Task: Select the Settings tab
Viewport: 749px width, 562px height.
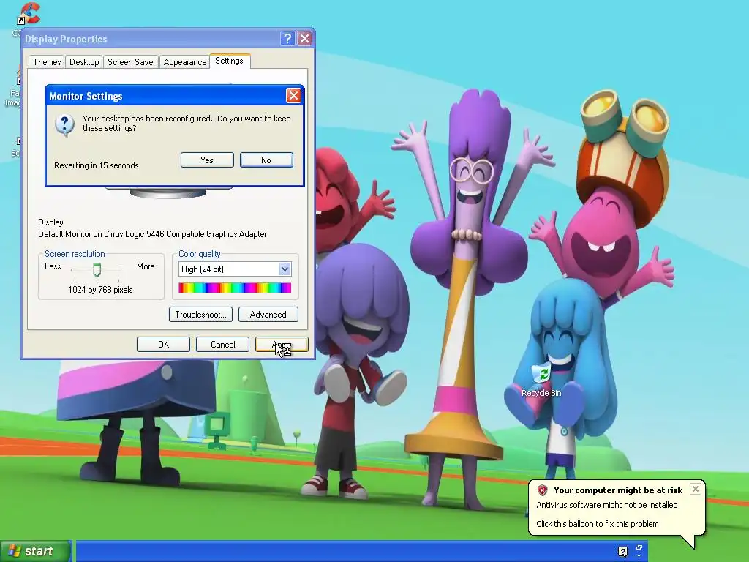Action: (x=229, y=61)
